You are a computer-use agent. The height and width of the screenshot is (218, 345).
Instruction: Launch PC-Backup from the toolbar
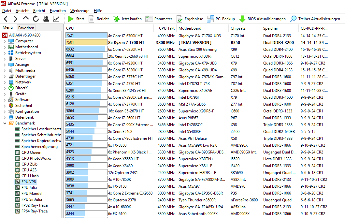pos(221,19)
